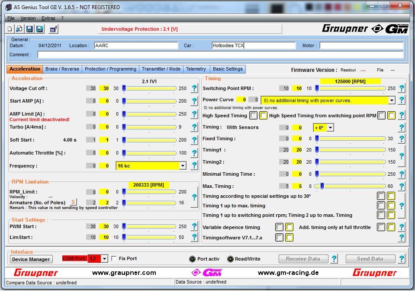Viewport: 415px width, 303px height.
Task: Enable yellow High Speed Timing from switching point checkbox
Action: tap(391, 116)
